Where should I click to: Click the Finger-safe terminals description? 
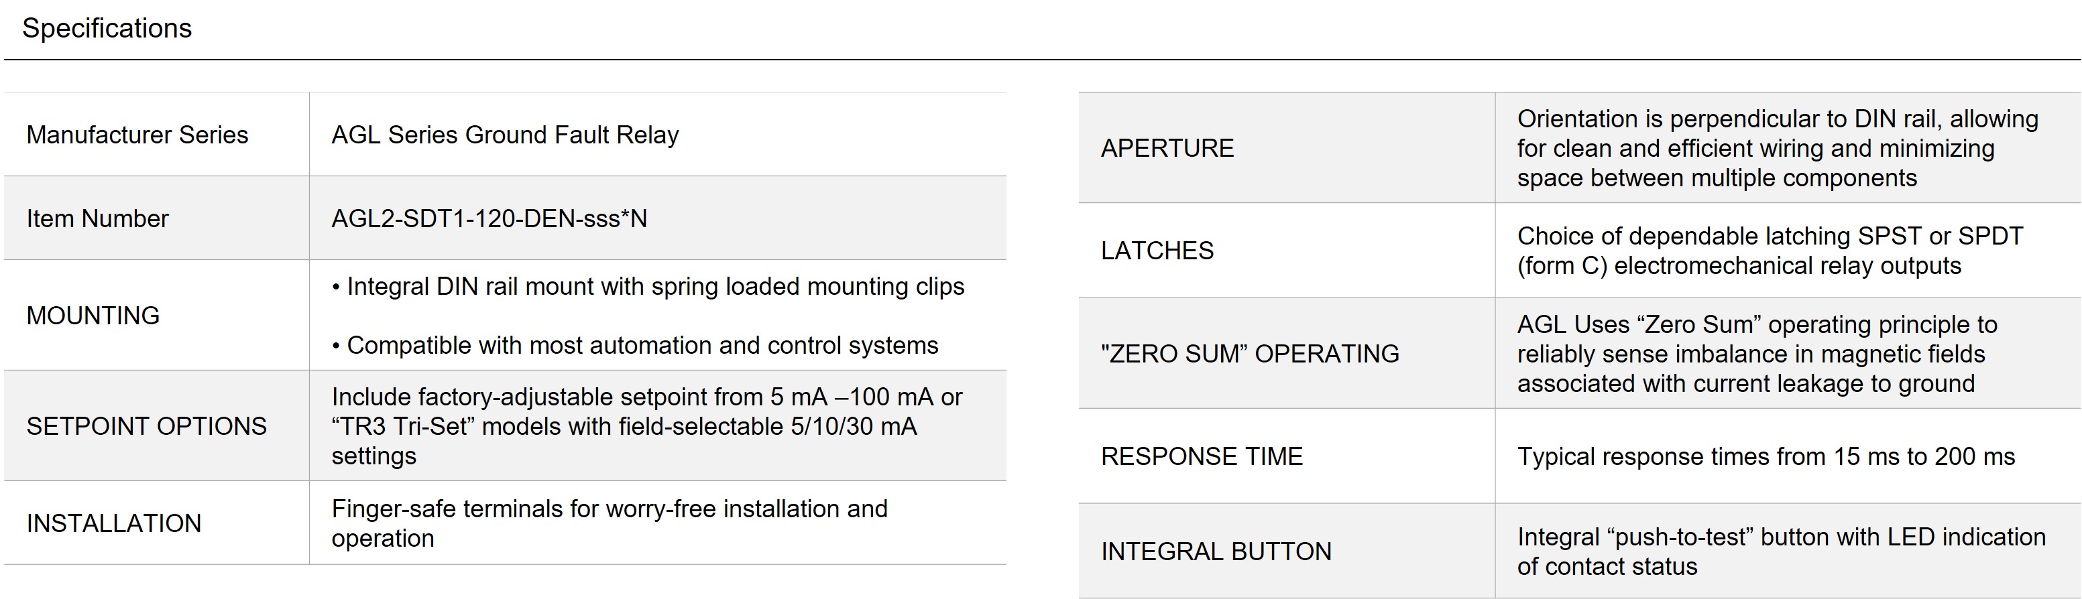[609, 523]
